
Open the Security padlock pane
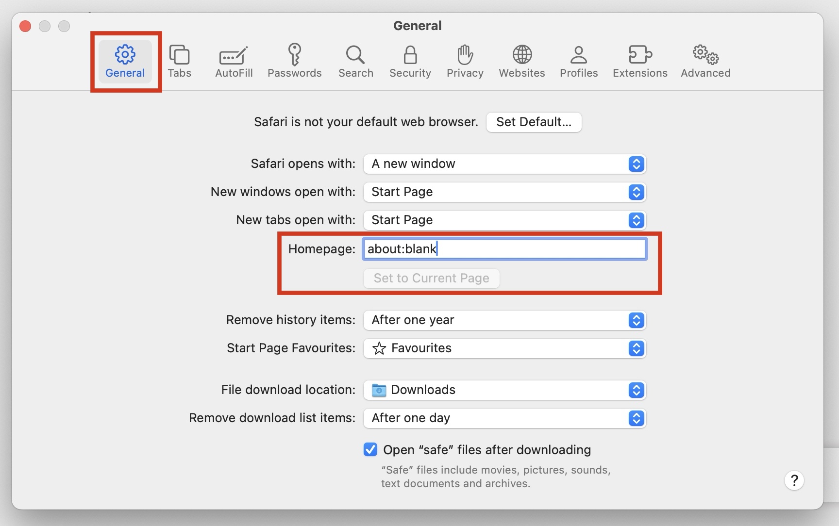pos(410,61)
